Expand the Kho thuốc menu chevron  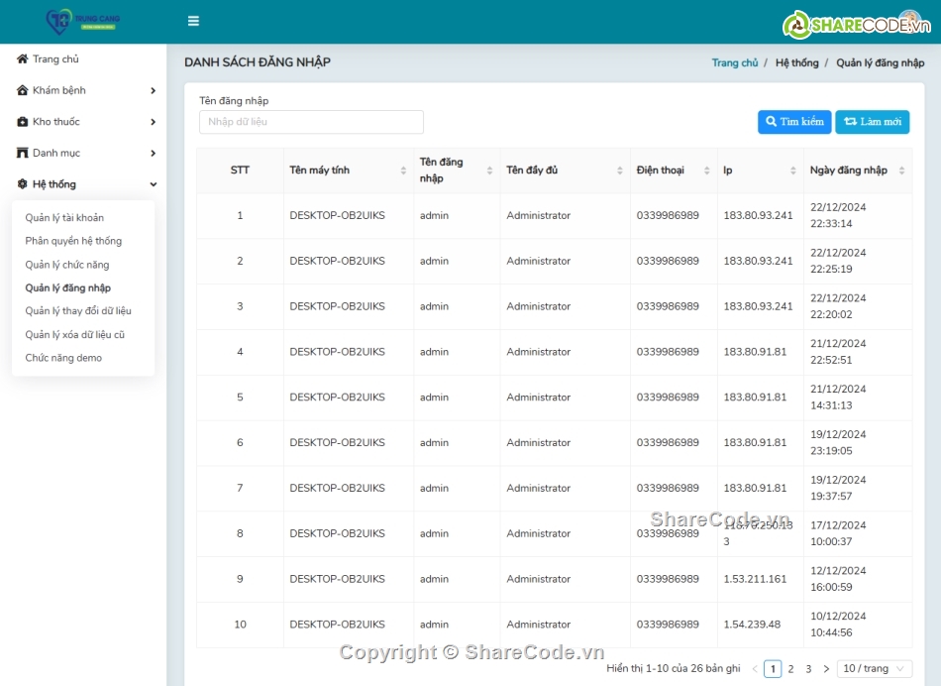click(153, 121)
